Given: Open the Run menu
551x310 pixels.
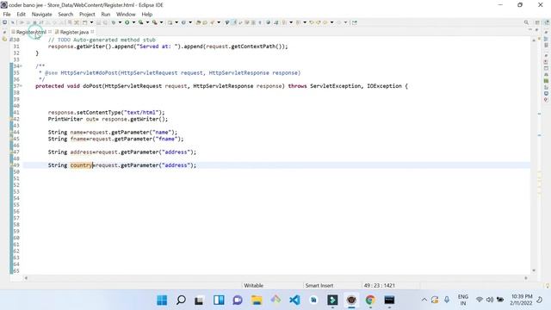Looking at the screenshot, I should [105, 14].
